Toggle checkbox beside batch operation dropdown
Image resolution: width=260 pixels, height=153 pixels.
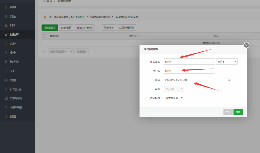click(45, 51)
